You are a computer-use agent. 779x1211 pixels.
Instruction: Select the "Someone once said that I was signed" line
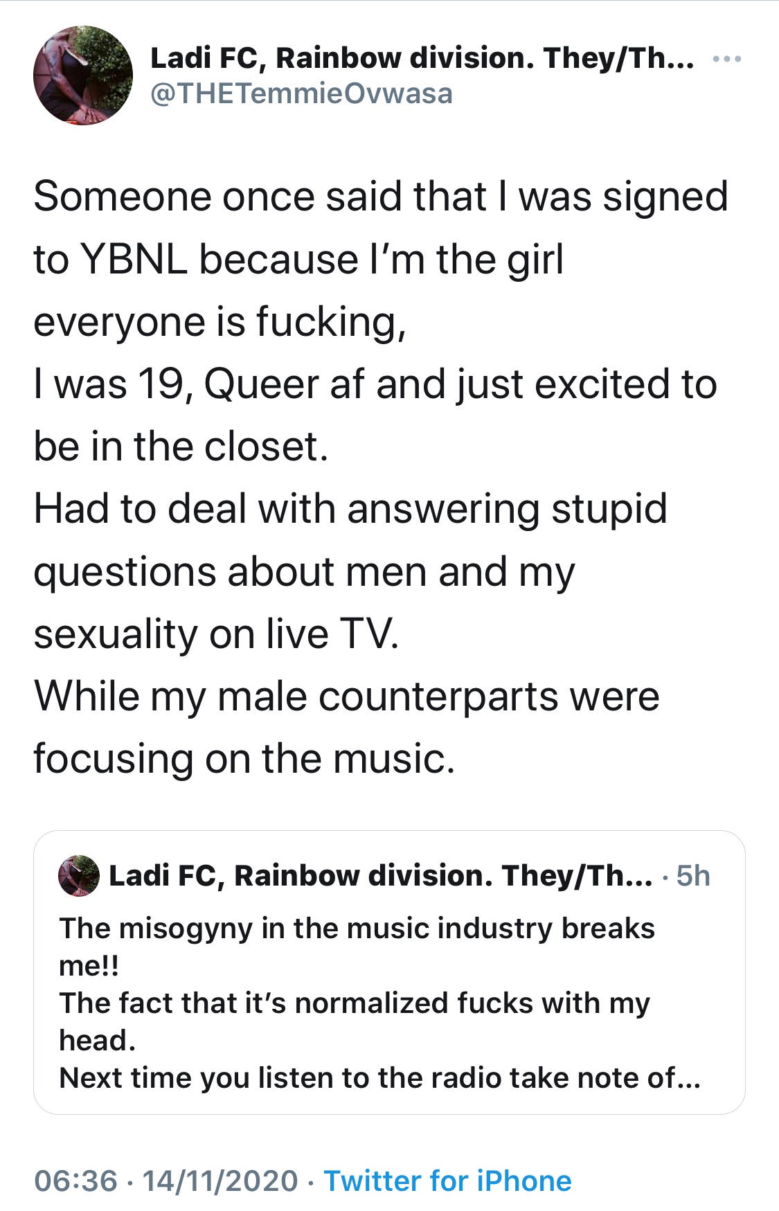pyautogui.click(x=380, y=197)
